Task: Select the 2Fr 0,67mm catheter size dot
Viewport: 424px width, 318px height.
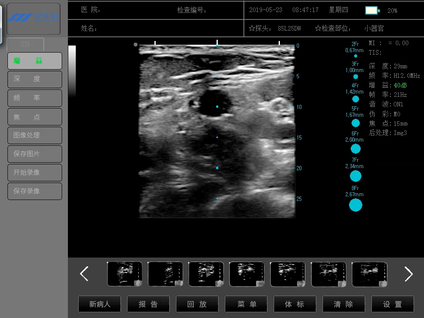Action: click(x=355, y=56)
